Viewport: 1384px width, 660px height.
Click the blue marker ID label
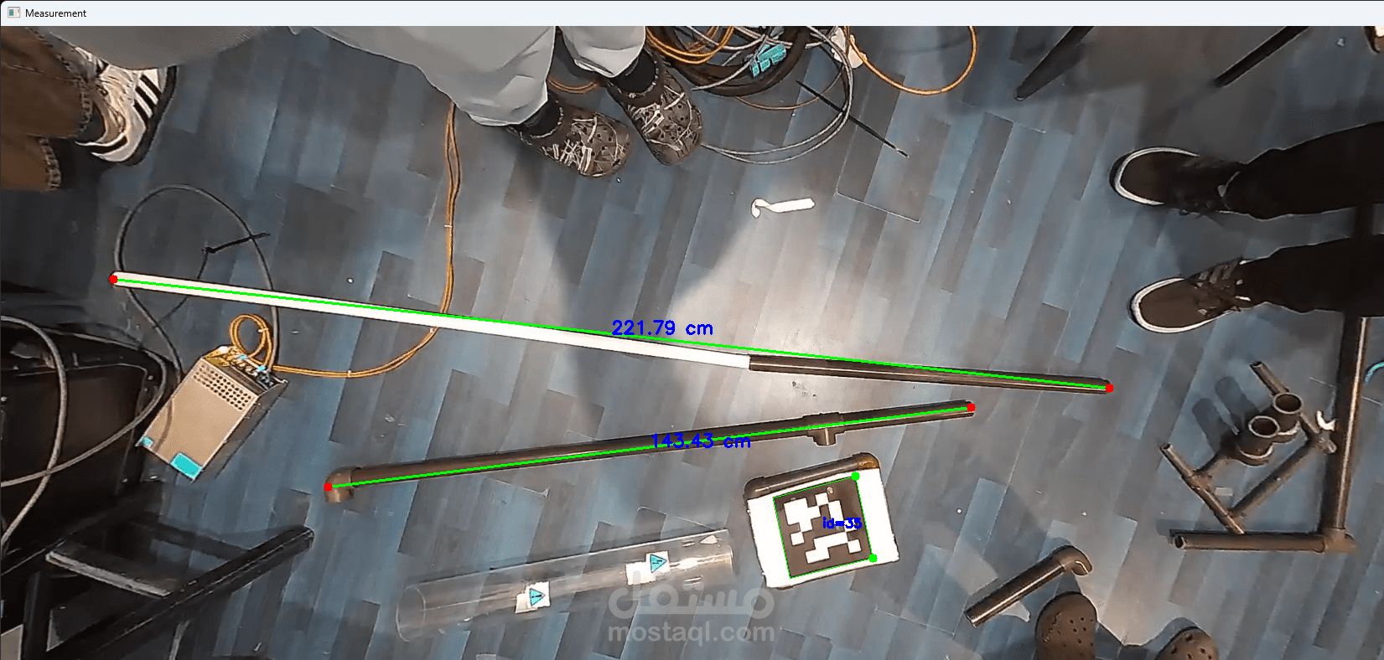(x=842, y=523)
